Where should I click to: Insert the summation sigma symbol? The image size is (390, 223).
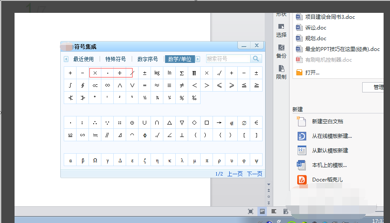click(x=182, y=73)
